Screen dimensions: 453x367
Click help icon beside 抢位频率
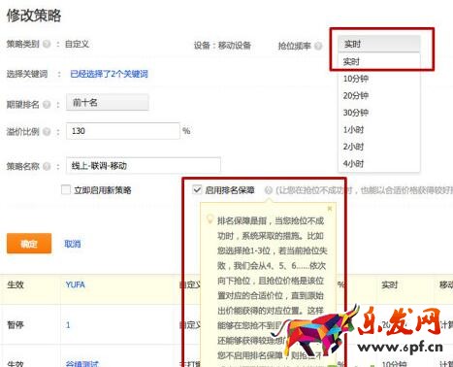pos(318,46)
